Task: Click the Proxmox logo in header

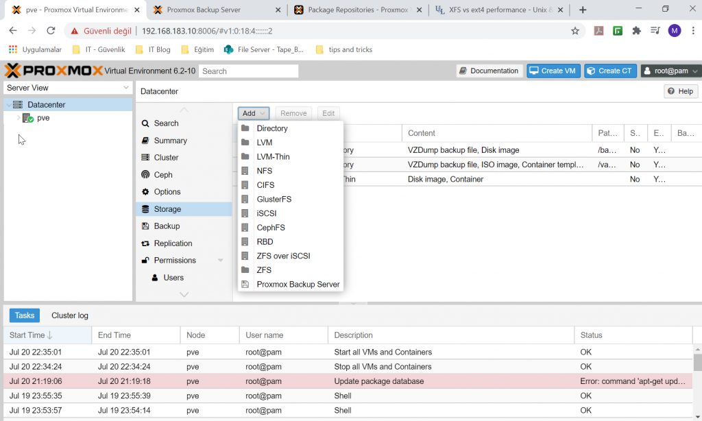Action: (53, 71)
